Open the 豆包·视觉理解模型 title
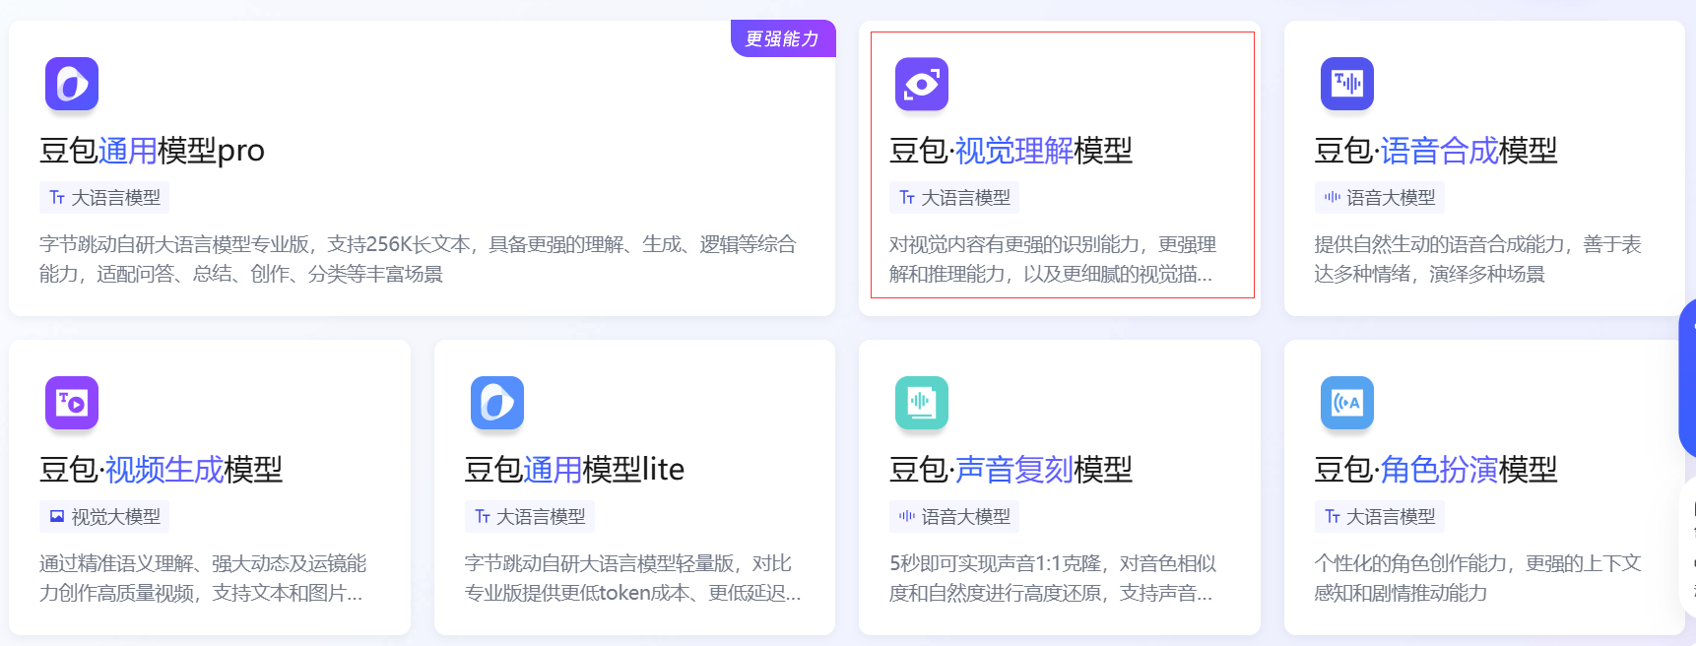 pos(1011,151)
